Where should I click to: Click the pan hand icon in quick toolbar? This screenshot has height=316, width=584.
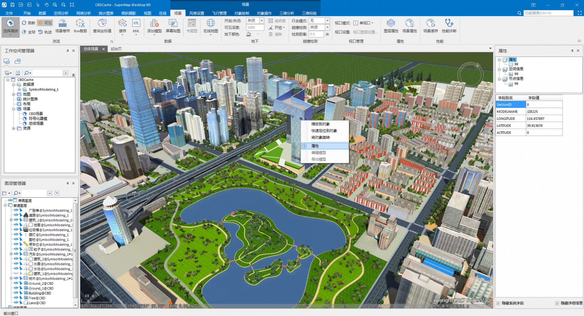(46, 5)
